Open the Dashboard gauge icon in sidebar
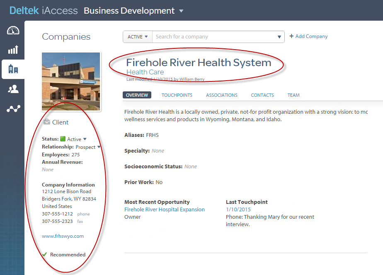 tap(13, 31)
